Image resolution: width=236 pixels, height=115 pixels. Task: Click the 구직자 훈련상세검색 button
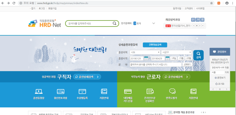(87, 77)
